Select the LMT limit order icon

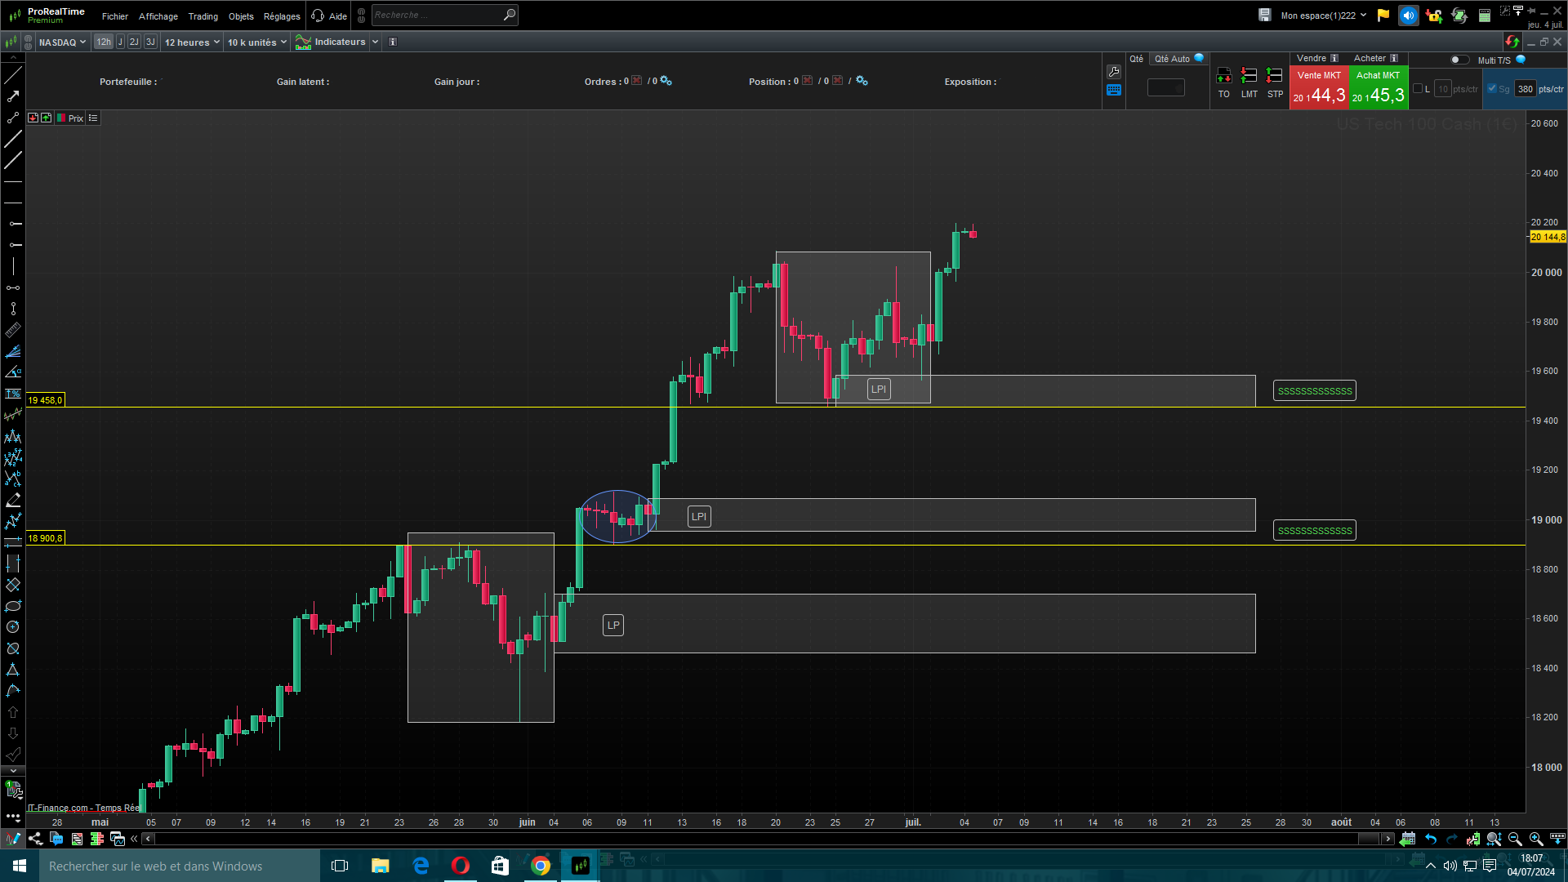coord(1249,76)
